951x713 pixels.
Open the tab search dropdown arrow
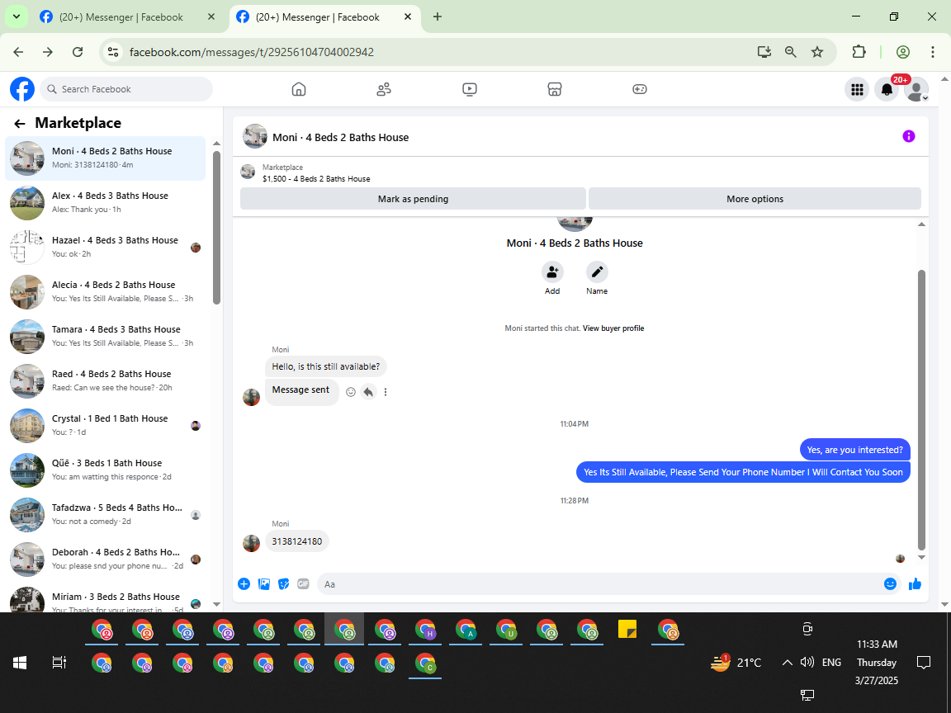[x=17, y=17]
